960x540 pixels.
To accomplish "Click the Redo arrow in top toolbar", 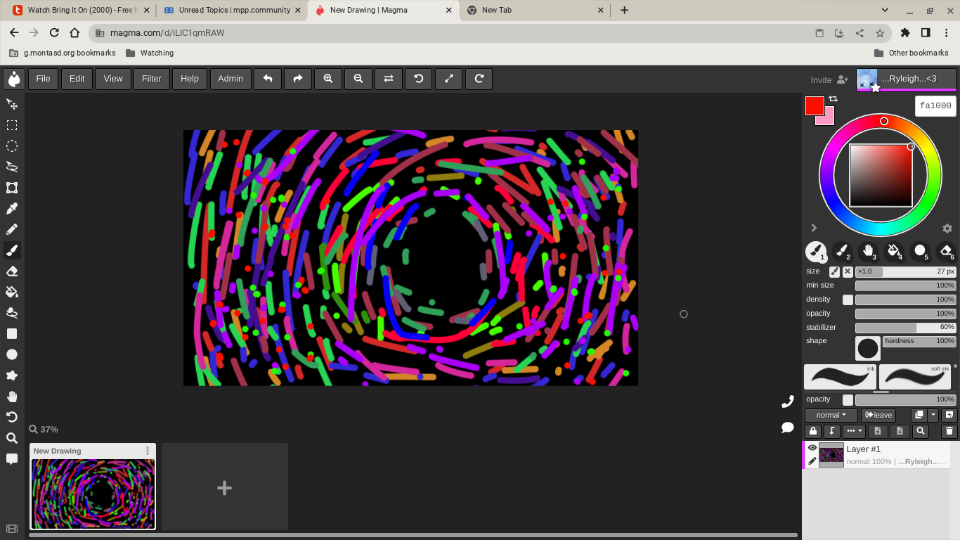I will point(298,79).
